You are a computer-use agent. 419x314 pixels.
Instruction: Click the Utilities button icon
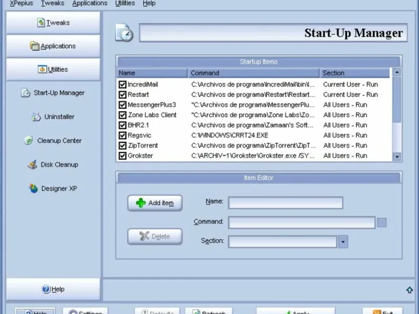click(42, 69)
